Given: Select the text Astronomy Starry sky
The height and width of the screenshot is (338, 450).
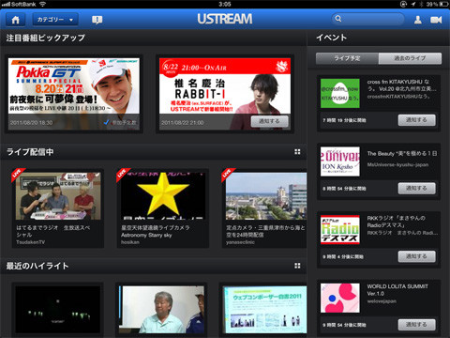Looking at the screenshot, I should [x=146, y=235].
